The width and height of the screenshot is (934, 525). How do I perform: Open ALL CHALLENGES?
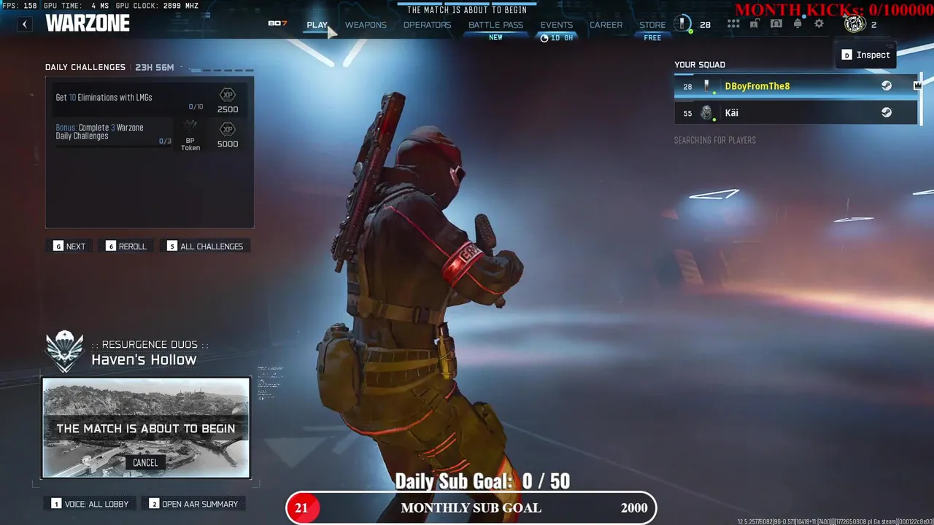pyautogui.click(x=206, y=246)
